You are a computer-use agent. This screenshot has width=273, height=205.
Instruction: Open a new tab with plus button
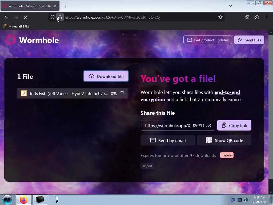point(65,6)
